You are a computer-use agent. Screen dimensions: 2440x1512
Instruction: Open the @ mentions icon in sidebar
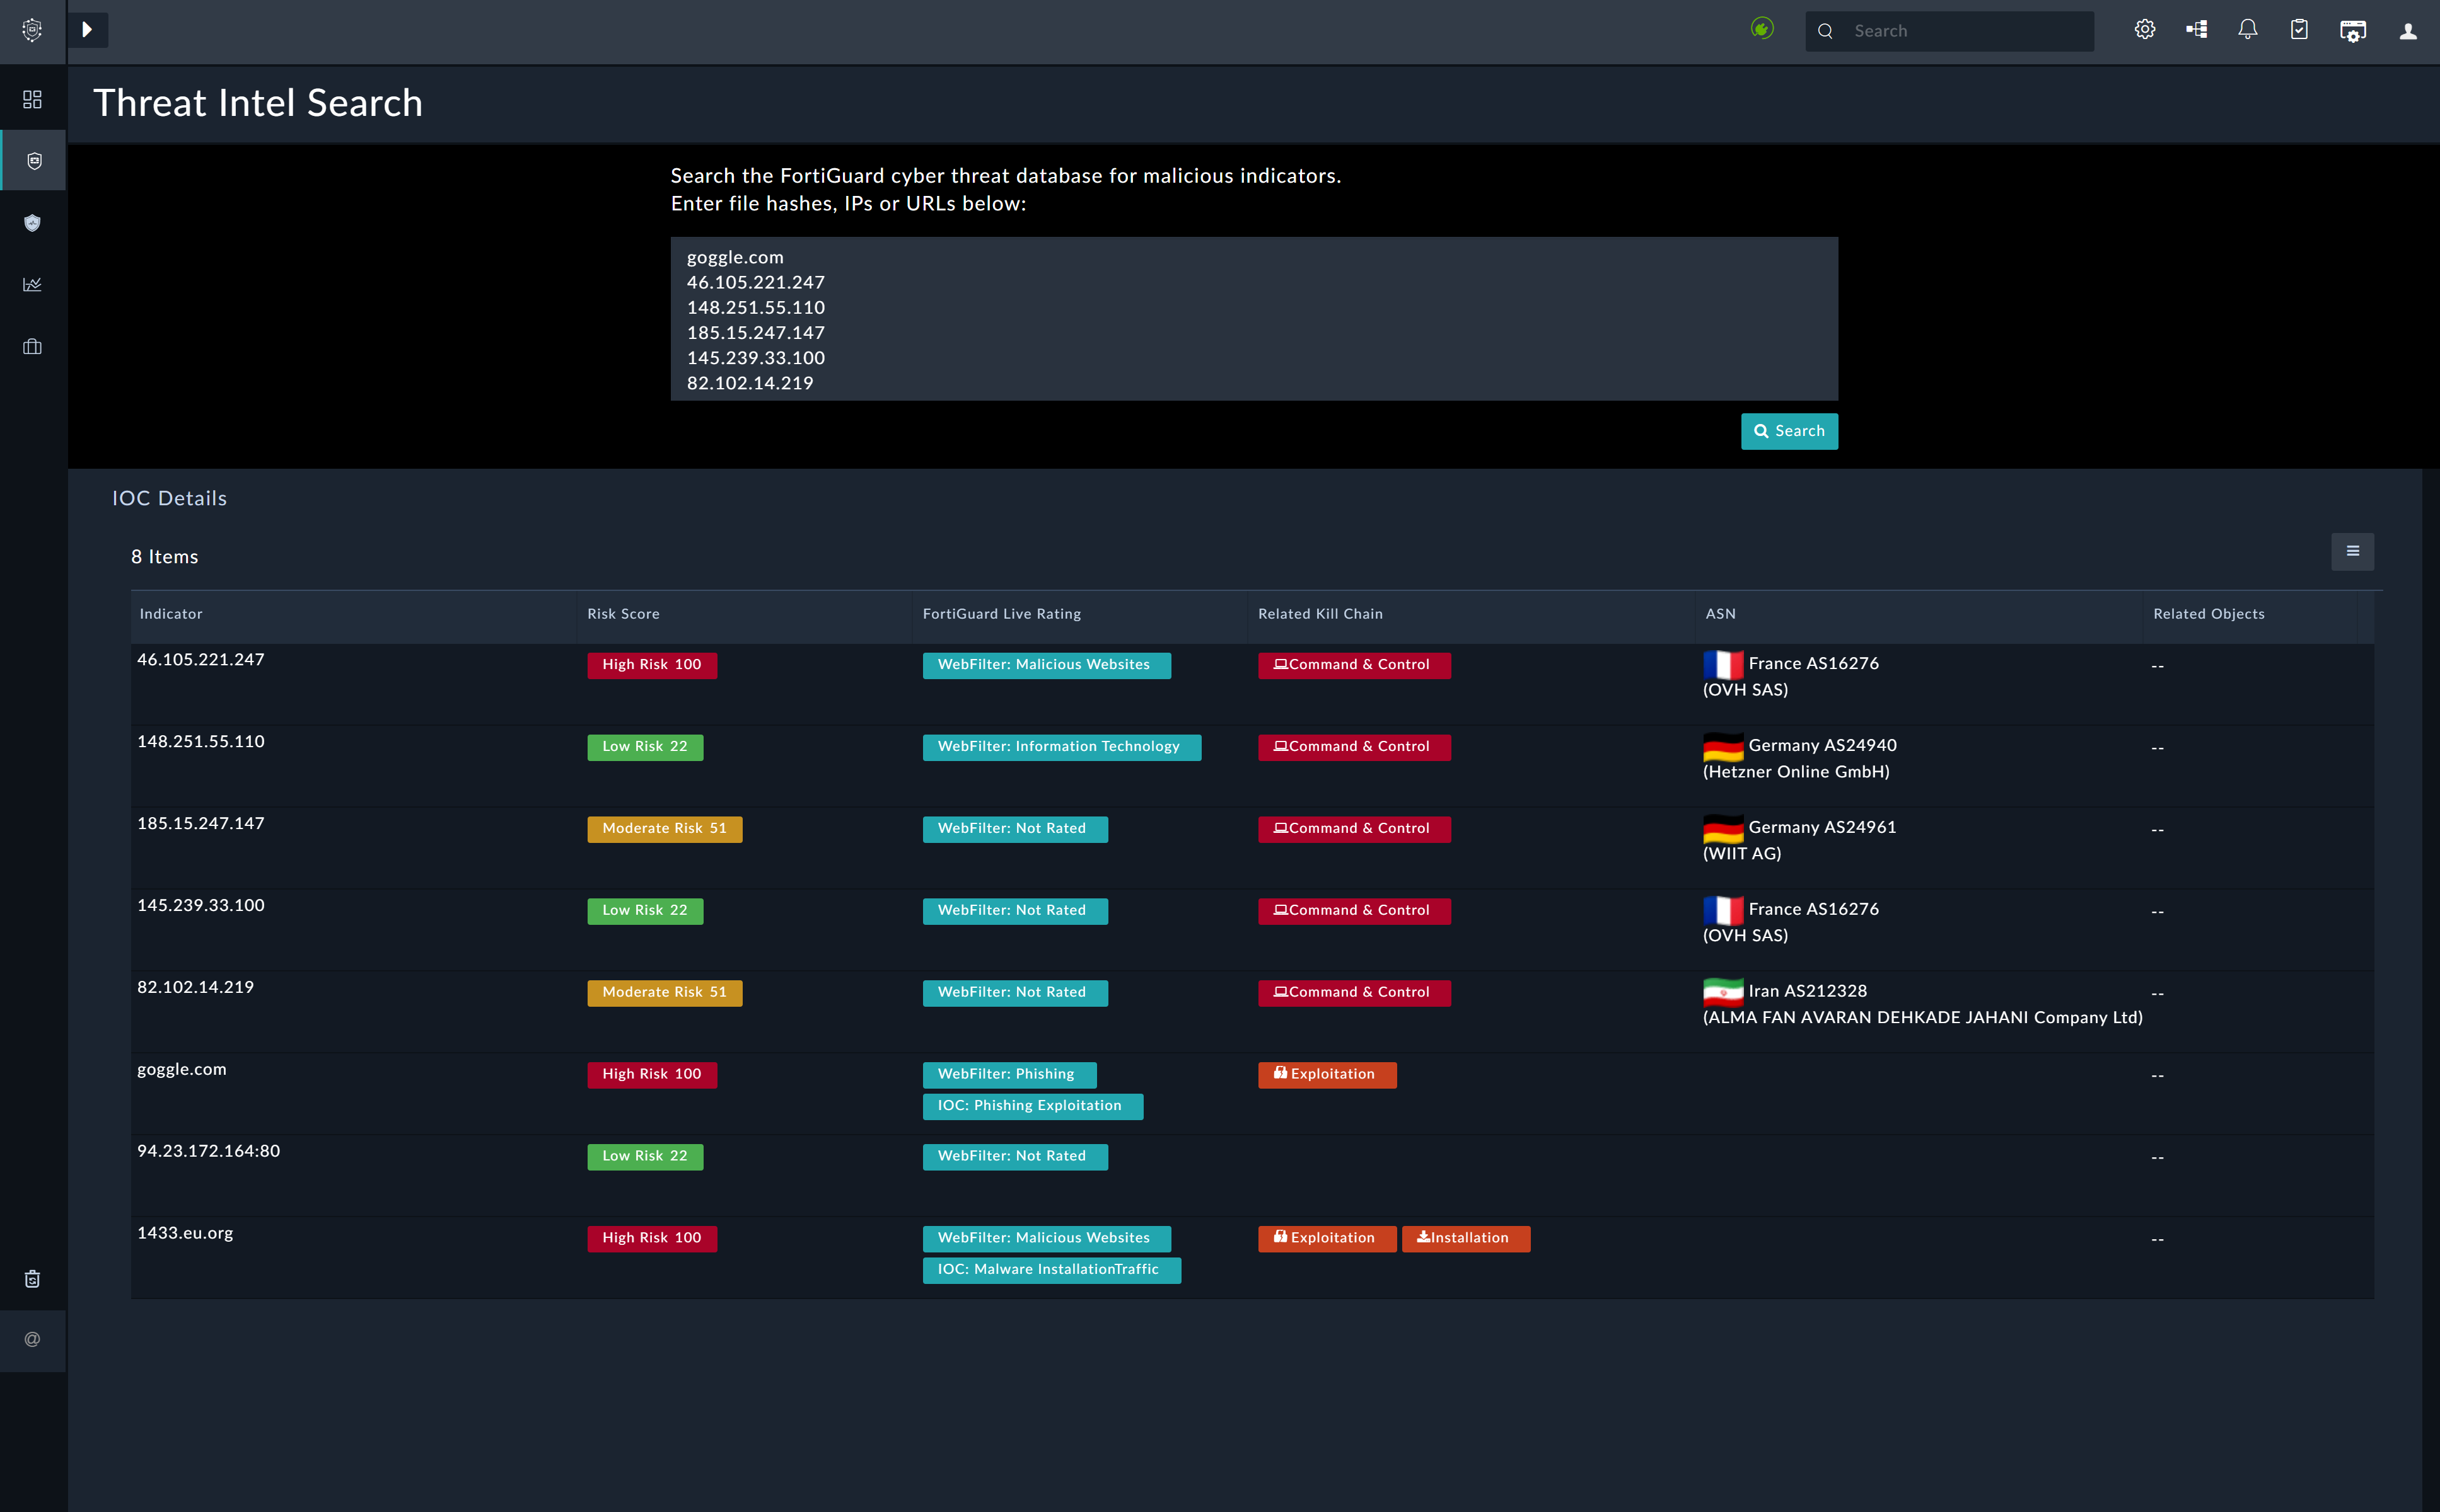[x=33, y=1340]
